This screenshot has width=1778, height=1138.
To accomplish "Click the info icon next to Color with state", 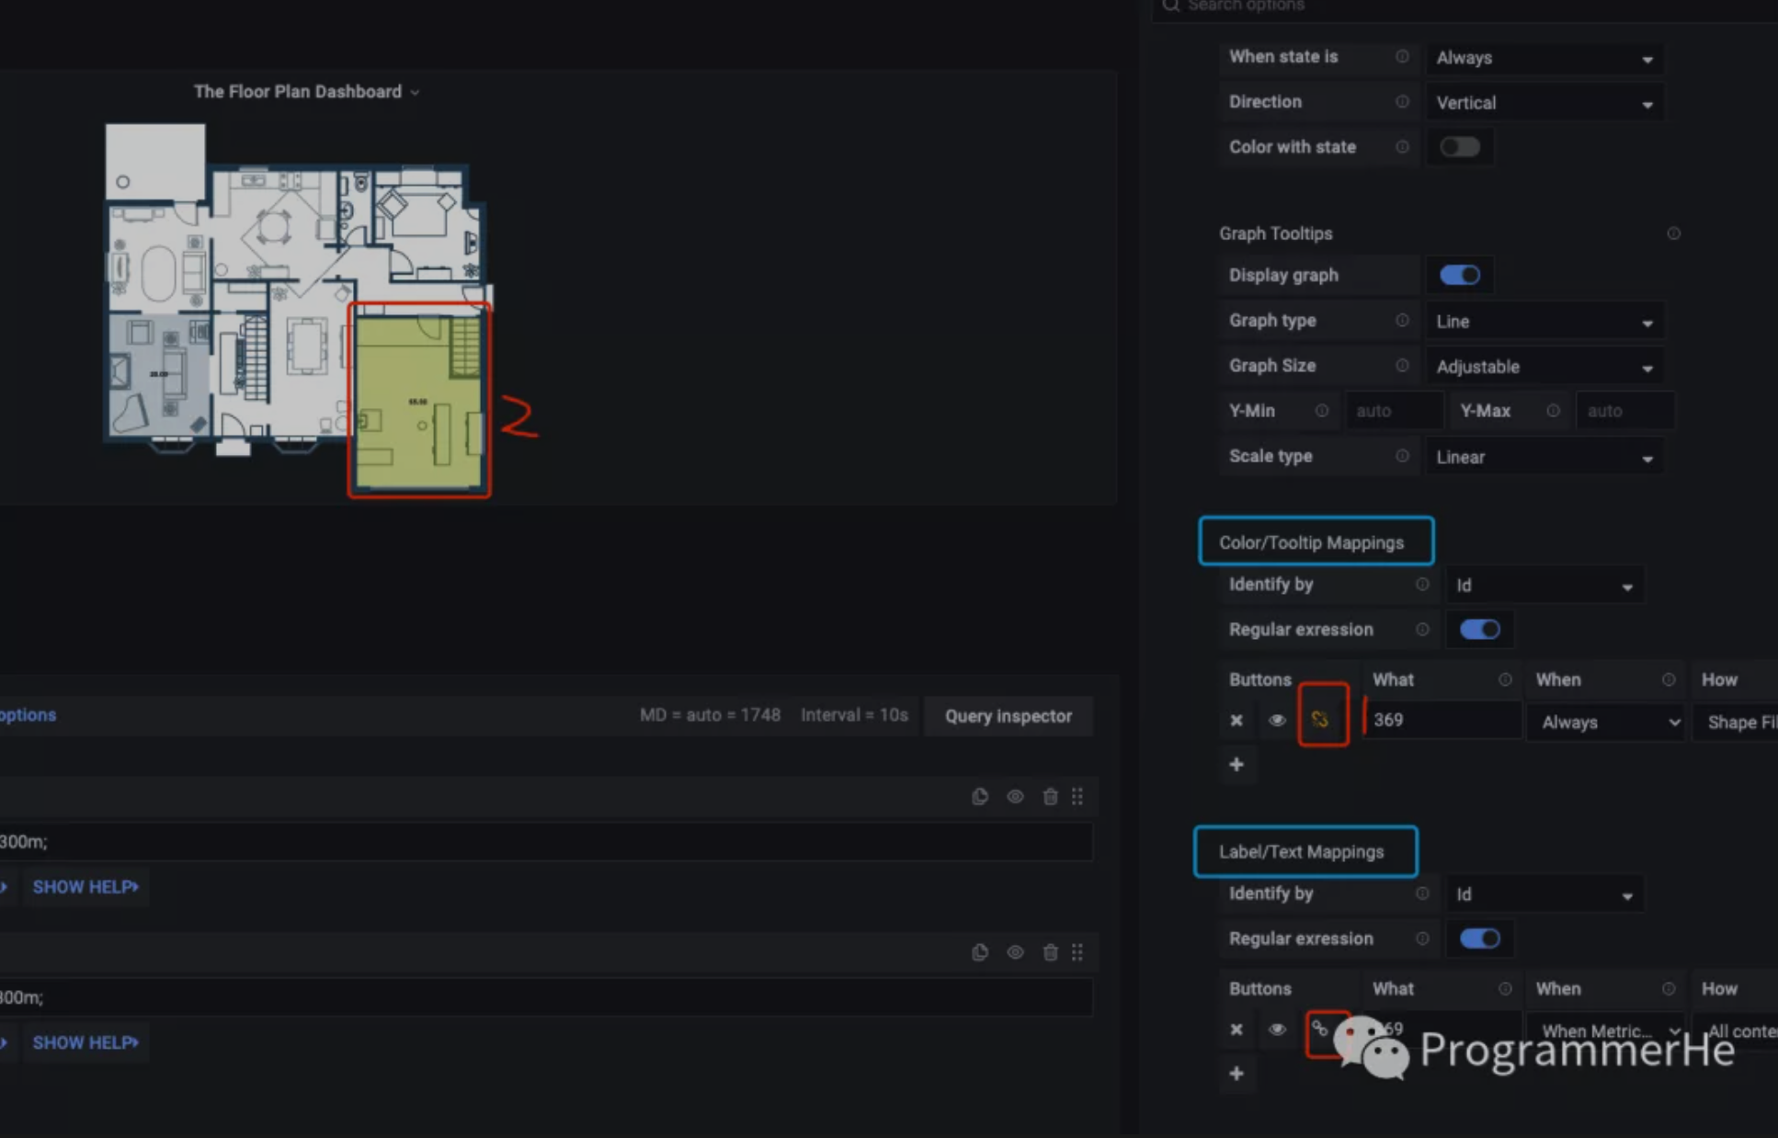I will tap(1402, 147).
